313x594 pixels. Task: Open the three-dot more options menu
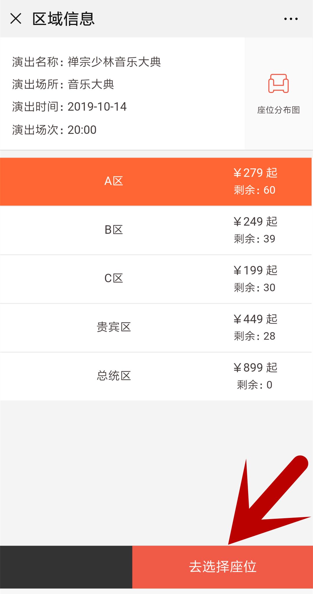pos(291,19)
